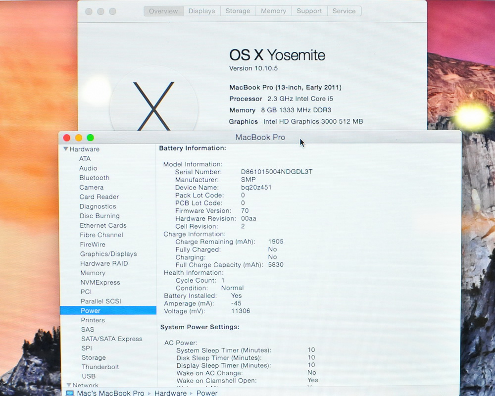Select Power in sidebar

pos(108,310)
